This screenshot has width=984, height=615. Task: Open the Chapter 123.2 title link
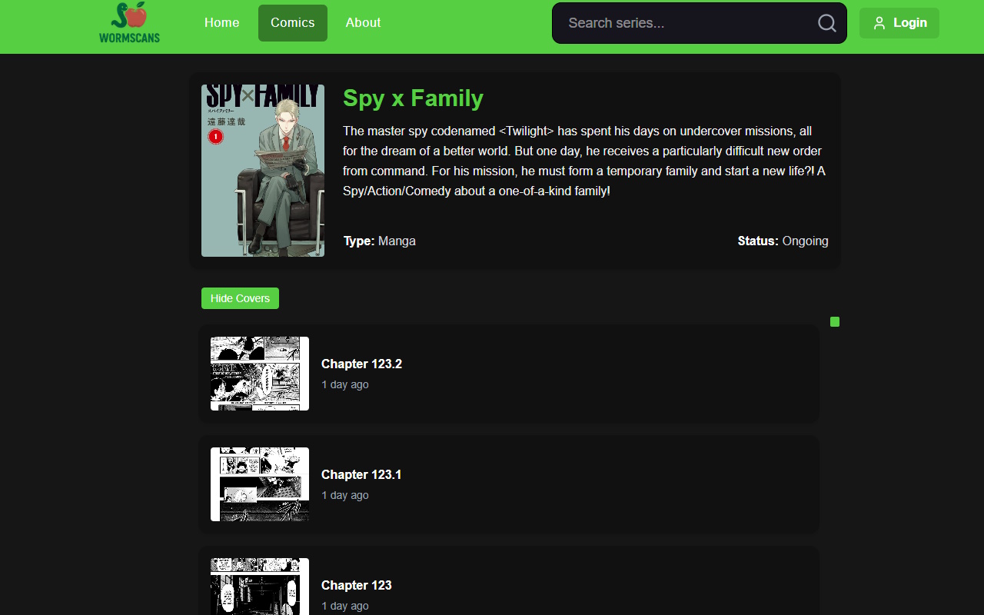point(361,364)
